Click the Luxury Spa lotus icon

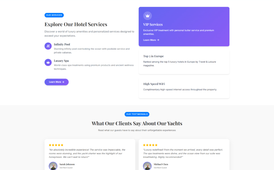pyautogui.click(x=48, y=62)
